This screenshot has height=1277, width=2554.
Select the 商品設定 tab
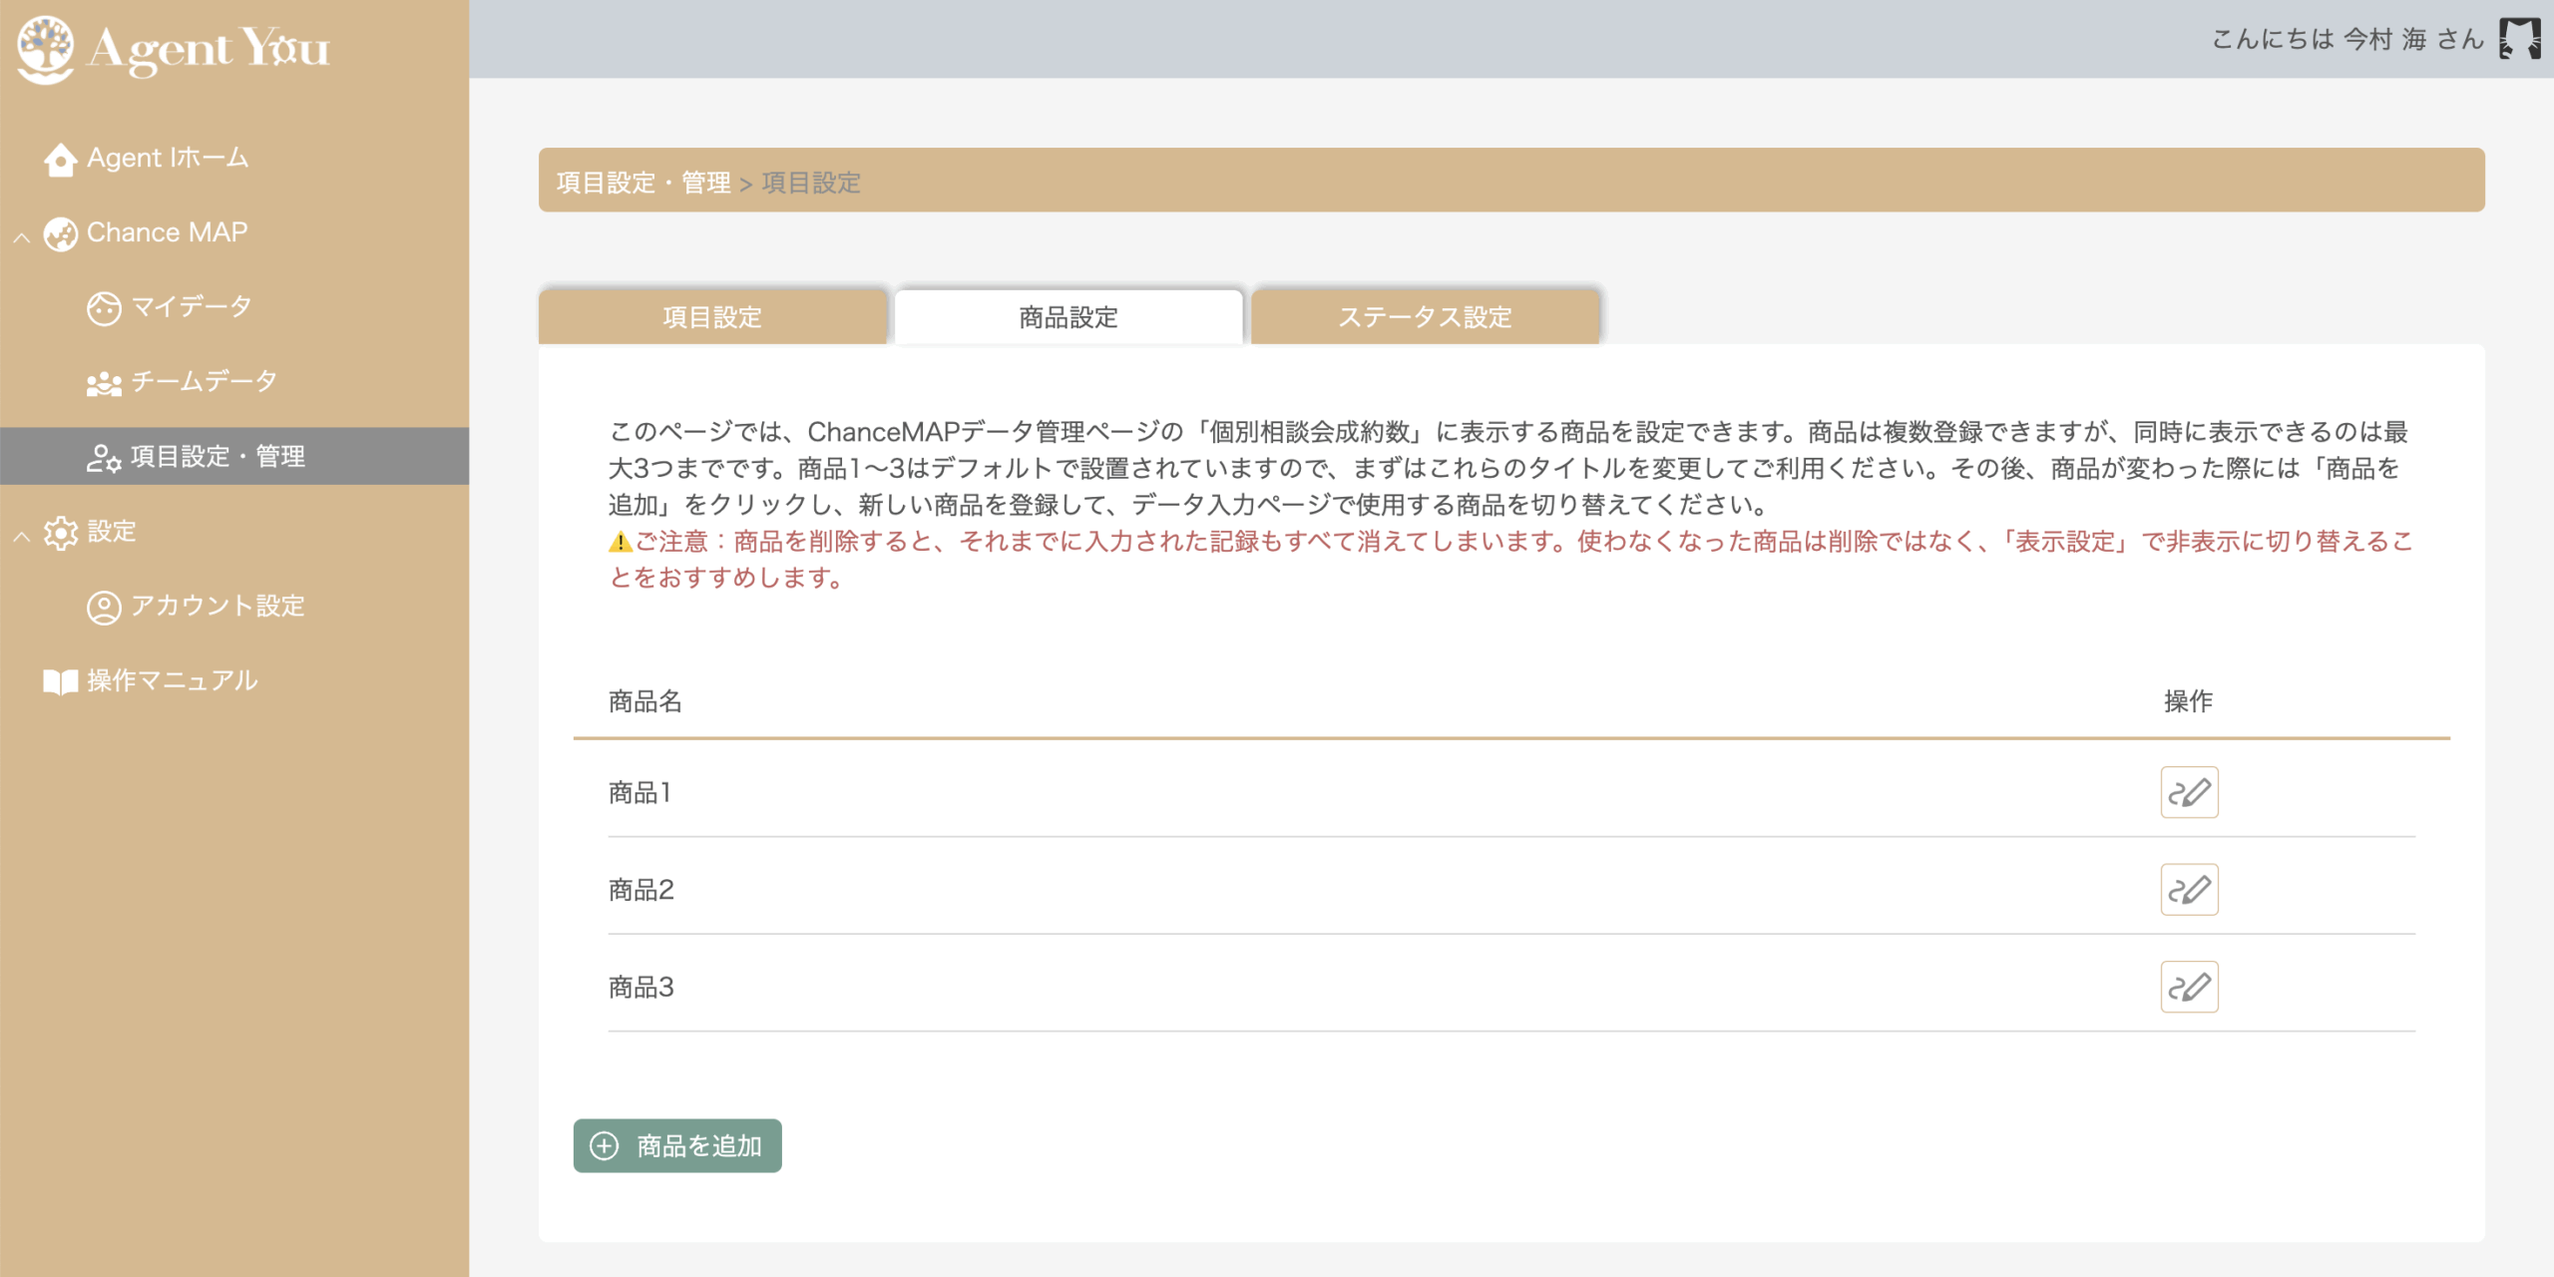coord(1068,317)
